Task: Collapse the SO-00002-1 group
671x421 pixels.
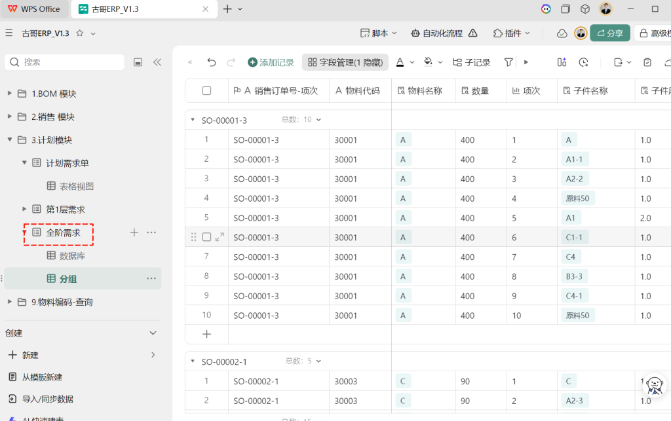Action: coord(193,361)
